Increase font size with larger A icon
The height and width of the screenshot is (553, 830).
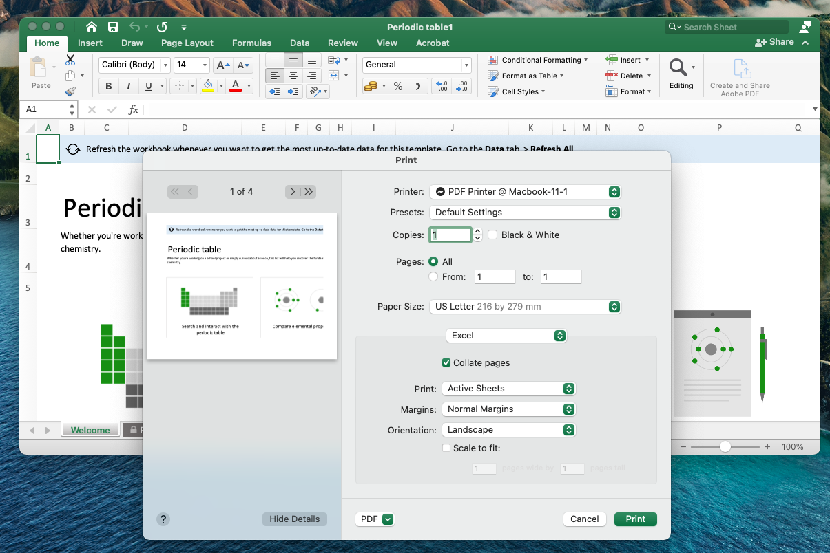coord(222,65)
